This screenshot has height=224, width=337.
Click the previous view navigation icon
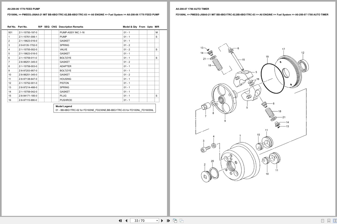[x=175, y=220]
